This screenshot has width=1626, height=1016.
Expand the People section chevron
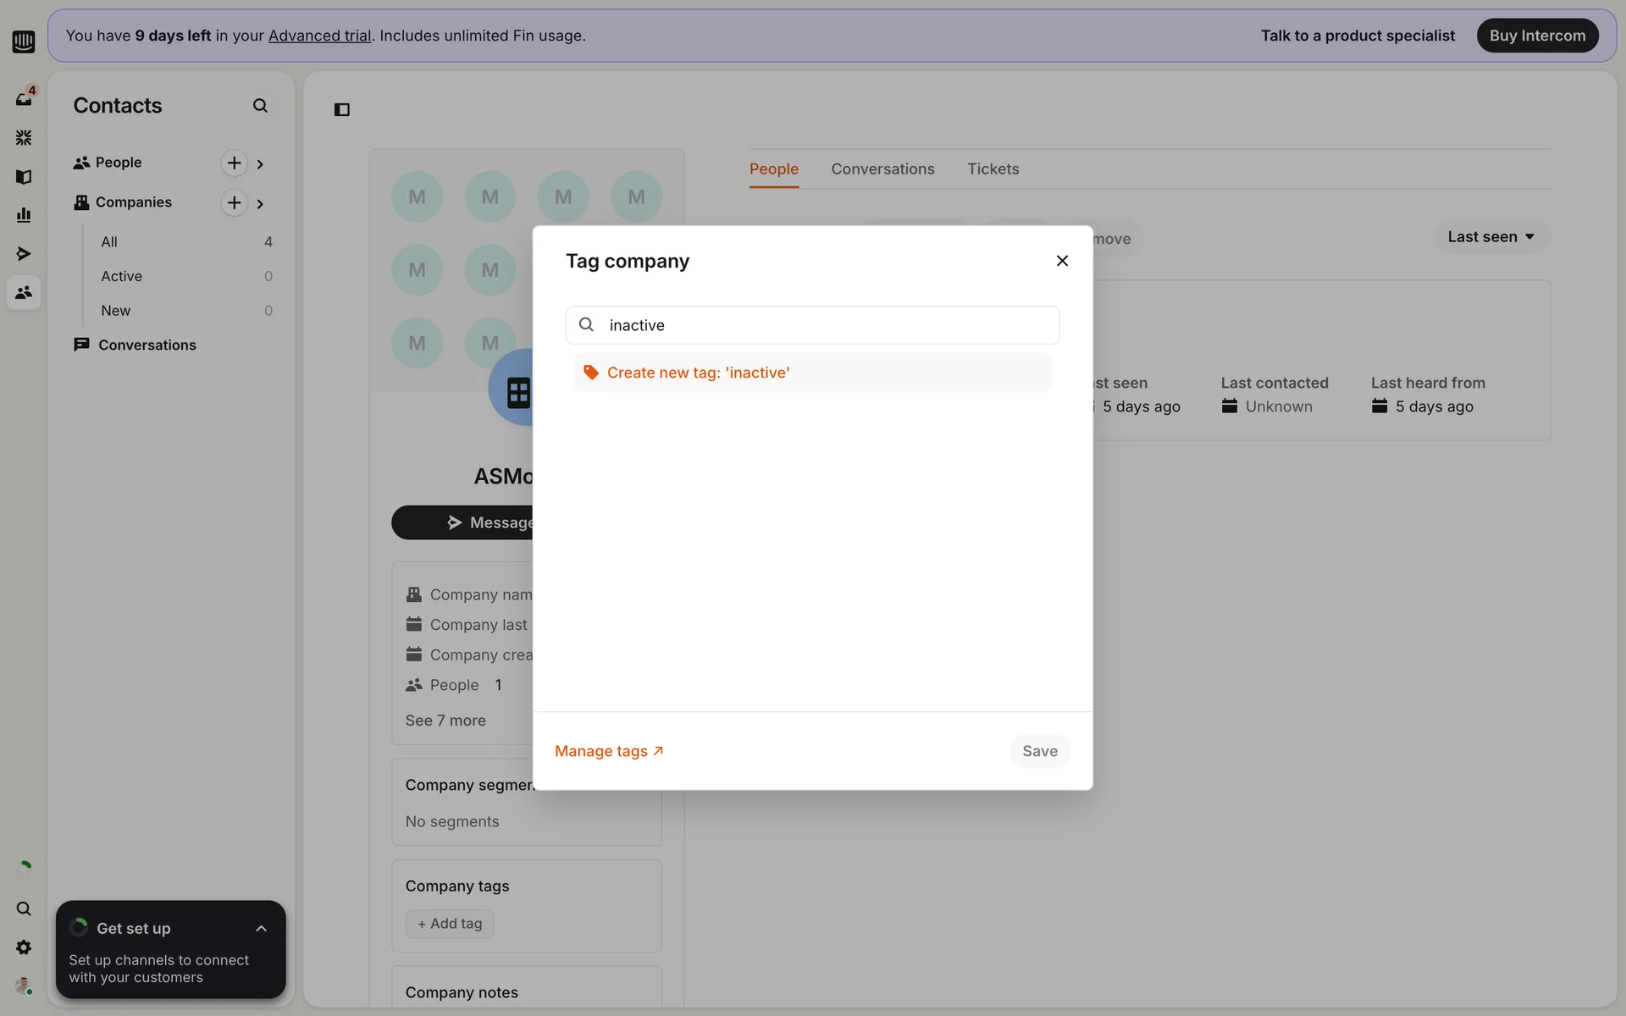[x=260, y=164]
